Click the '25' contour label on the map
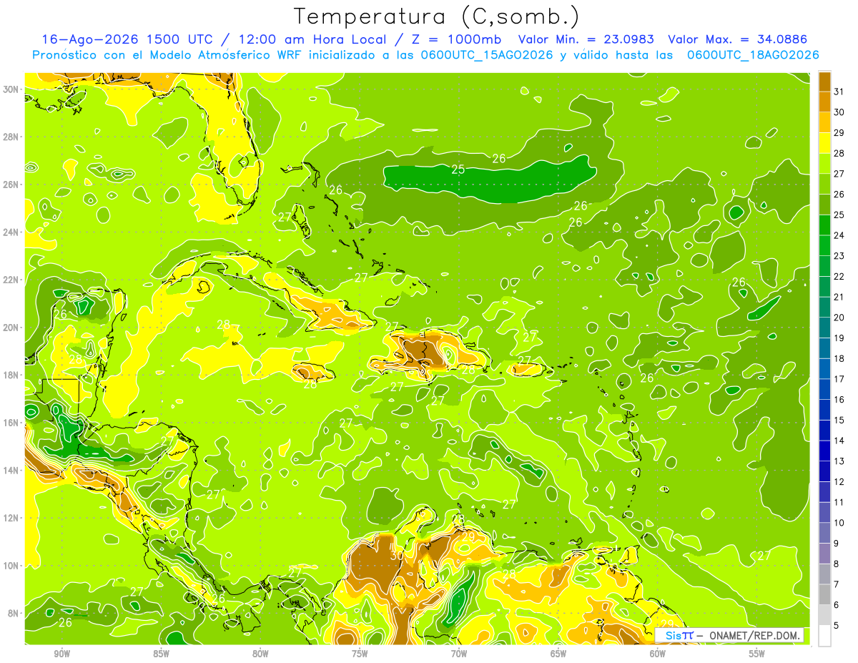 tap(458, 170)
